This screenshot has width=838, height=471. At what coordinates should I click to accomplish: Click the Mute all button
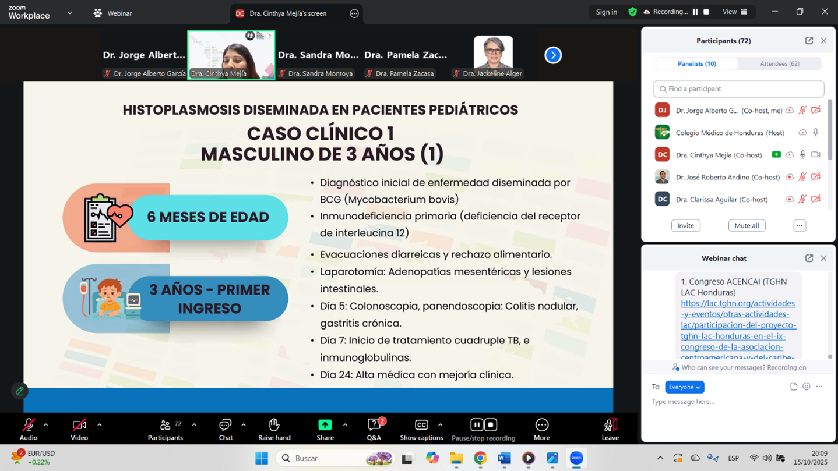coord(747,226)
